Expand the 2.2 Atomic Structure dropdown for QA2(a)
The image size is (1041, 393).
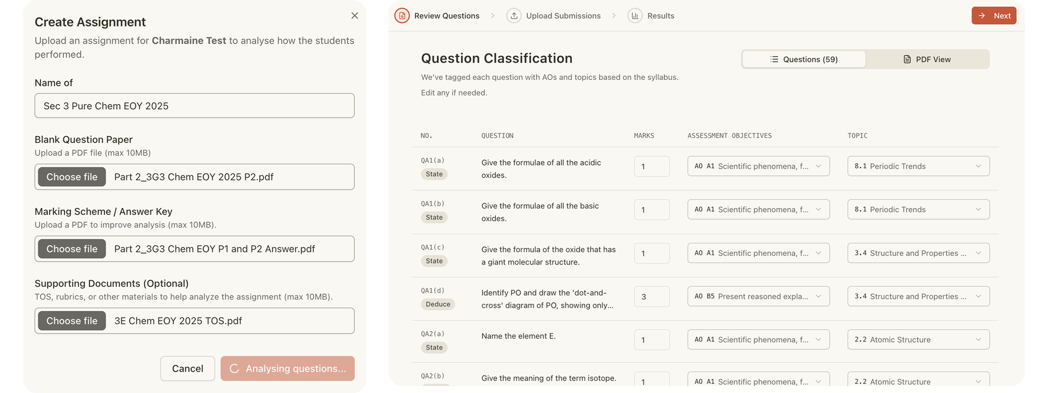pyautogui.click(x=918, y=340)
